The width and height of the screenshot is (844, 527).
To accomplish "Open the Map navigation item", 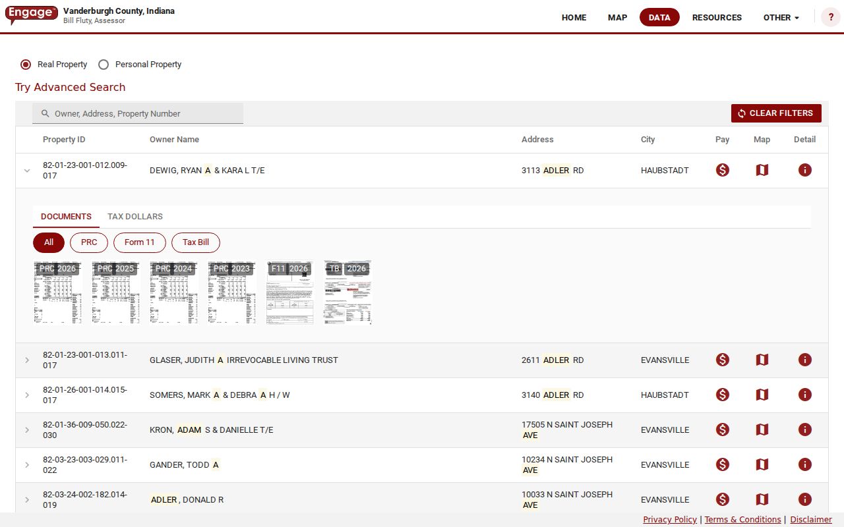I will [x=617, y=18].
